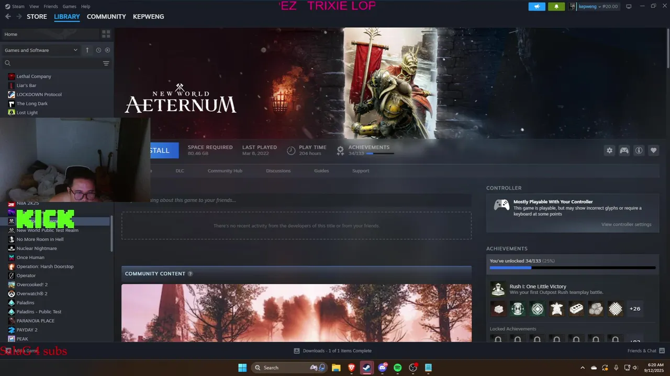This screenshot has width=670, height=376.
Task: Open the View menu
Action: [x=34, y=6]
